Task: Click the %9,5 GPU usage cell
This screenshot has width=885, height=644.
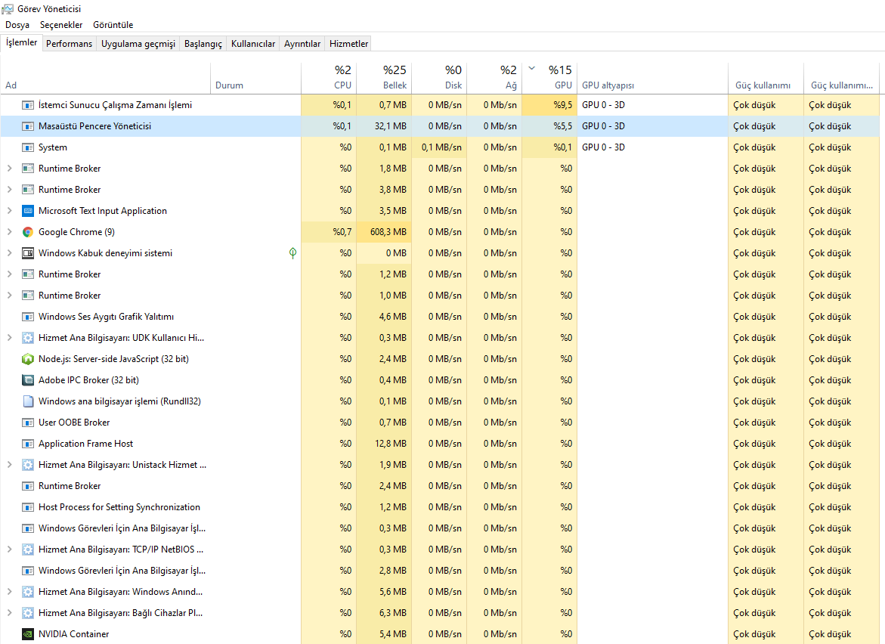Action: (549, 105)
